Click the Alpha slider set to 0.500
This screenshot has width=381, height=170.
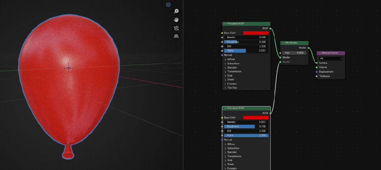pyautogui.click(x=246, y=51)
